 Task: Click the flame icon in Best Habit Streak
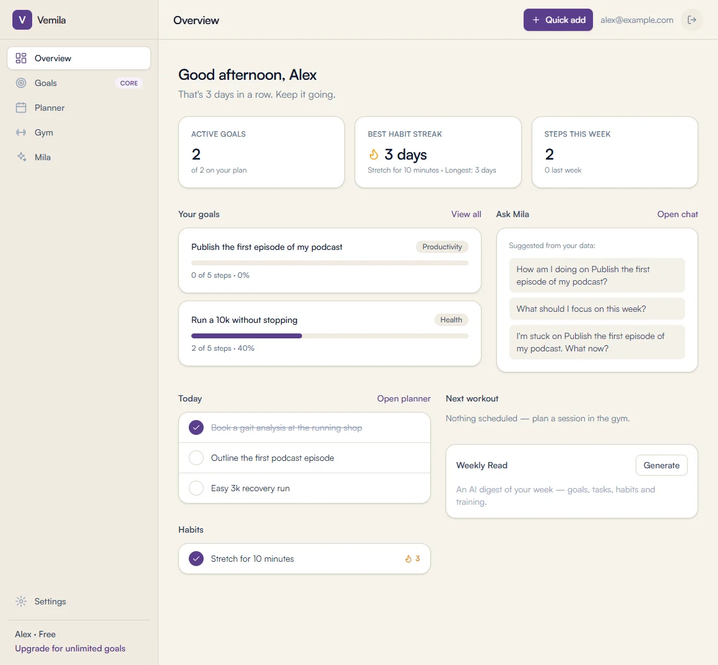click(x=374, y=155)
